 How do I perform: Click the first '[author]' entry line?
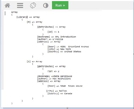point(50,39)
